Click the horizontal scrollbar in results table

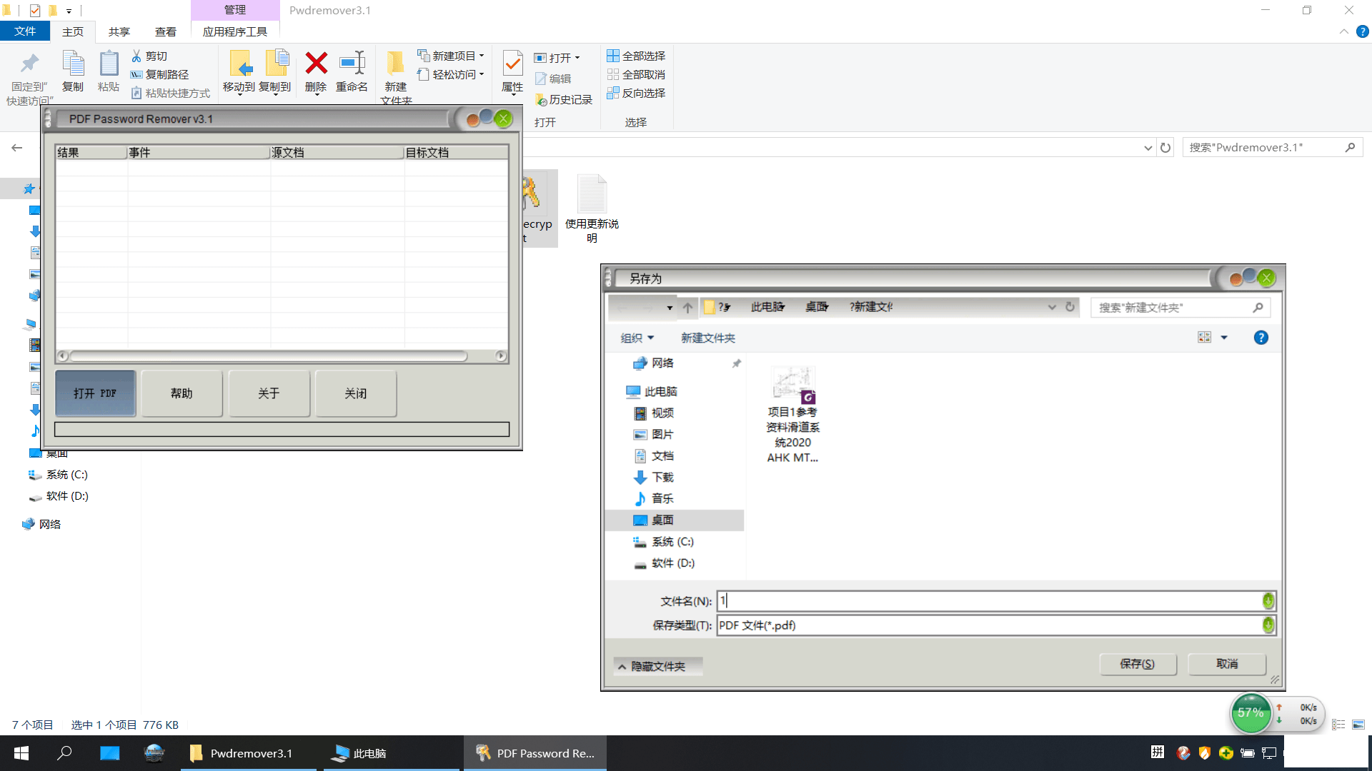point(269,356)
